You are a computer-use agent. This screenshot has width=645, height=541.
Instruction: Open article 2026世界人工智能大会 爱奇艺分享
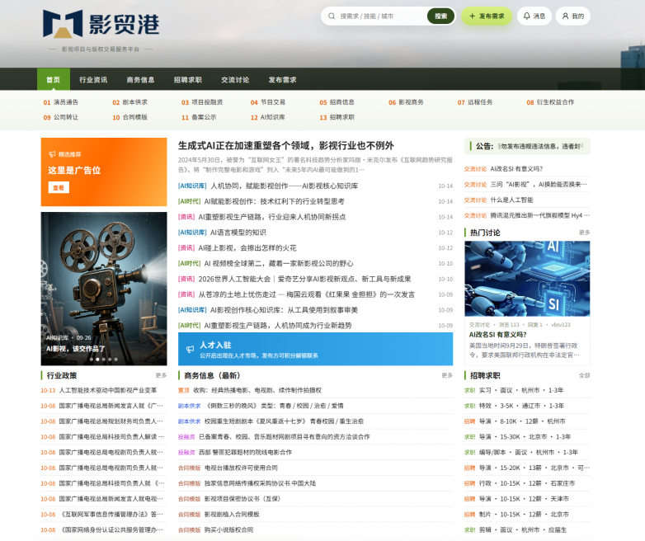click(x=304, y=279)
